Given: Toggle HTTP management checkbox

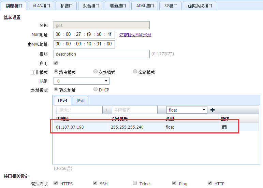Looking at the screenshot, I should coord(210,183).
